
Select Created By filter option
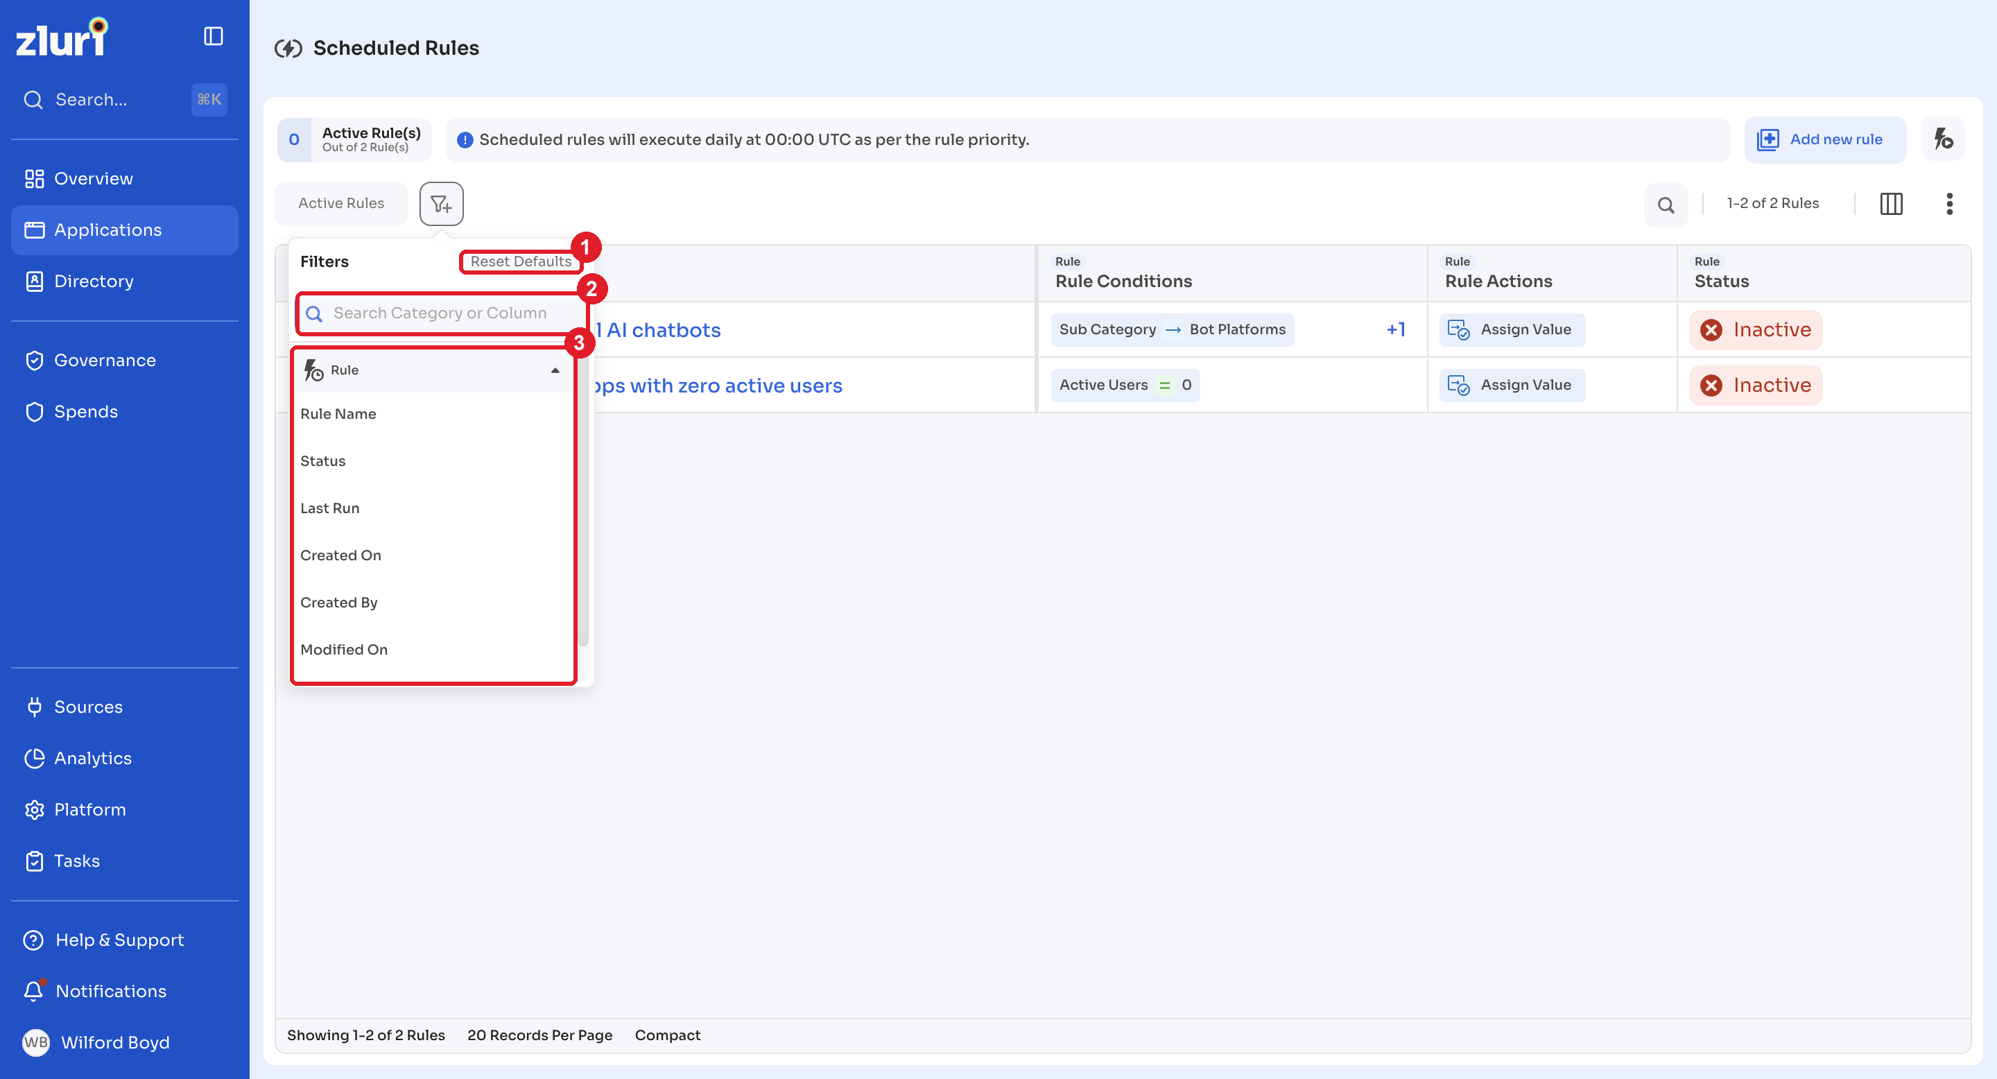click(x=432, y=603)
